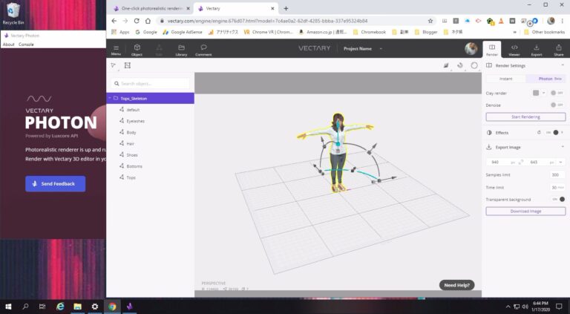
Task: Open the Recycle Bin on the desktop
Action: 13,14
